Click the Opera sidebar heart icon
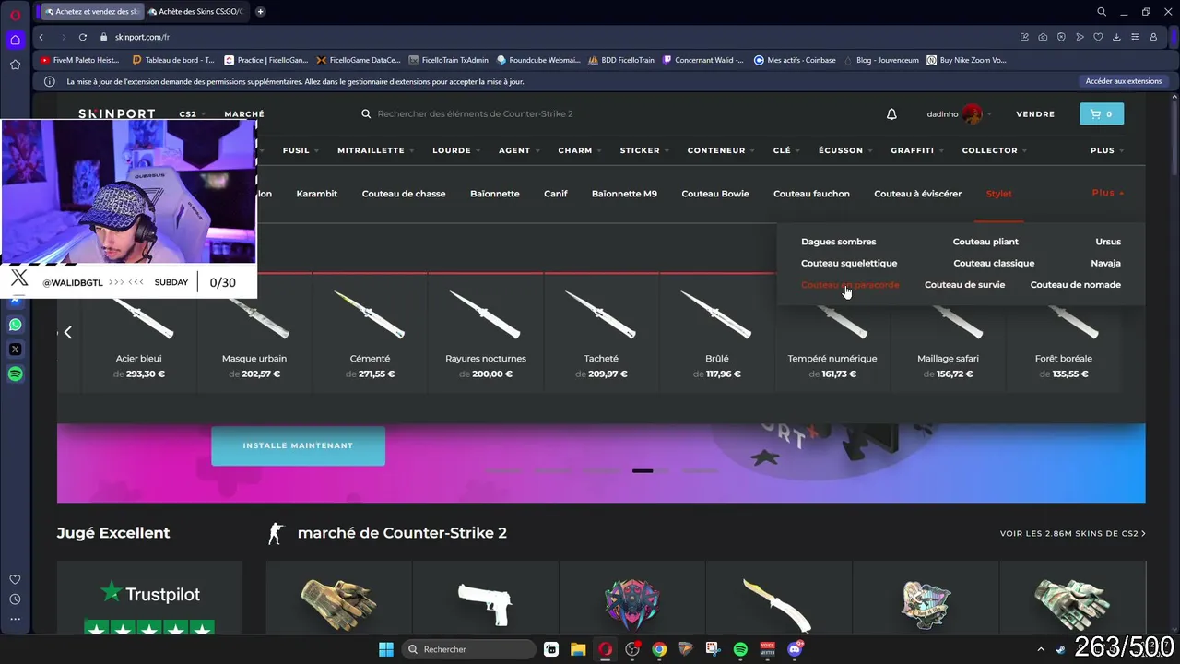 (15, 580)
